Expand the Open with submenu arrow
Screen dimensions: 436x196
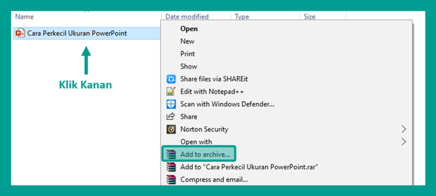tap(404, 142)
